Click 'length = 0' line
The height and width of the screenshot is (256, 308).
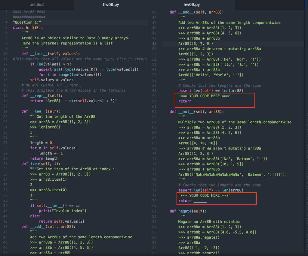tap(41, 143)
